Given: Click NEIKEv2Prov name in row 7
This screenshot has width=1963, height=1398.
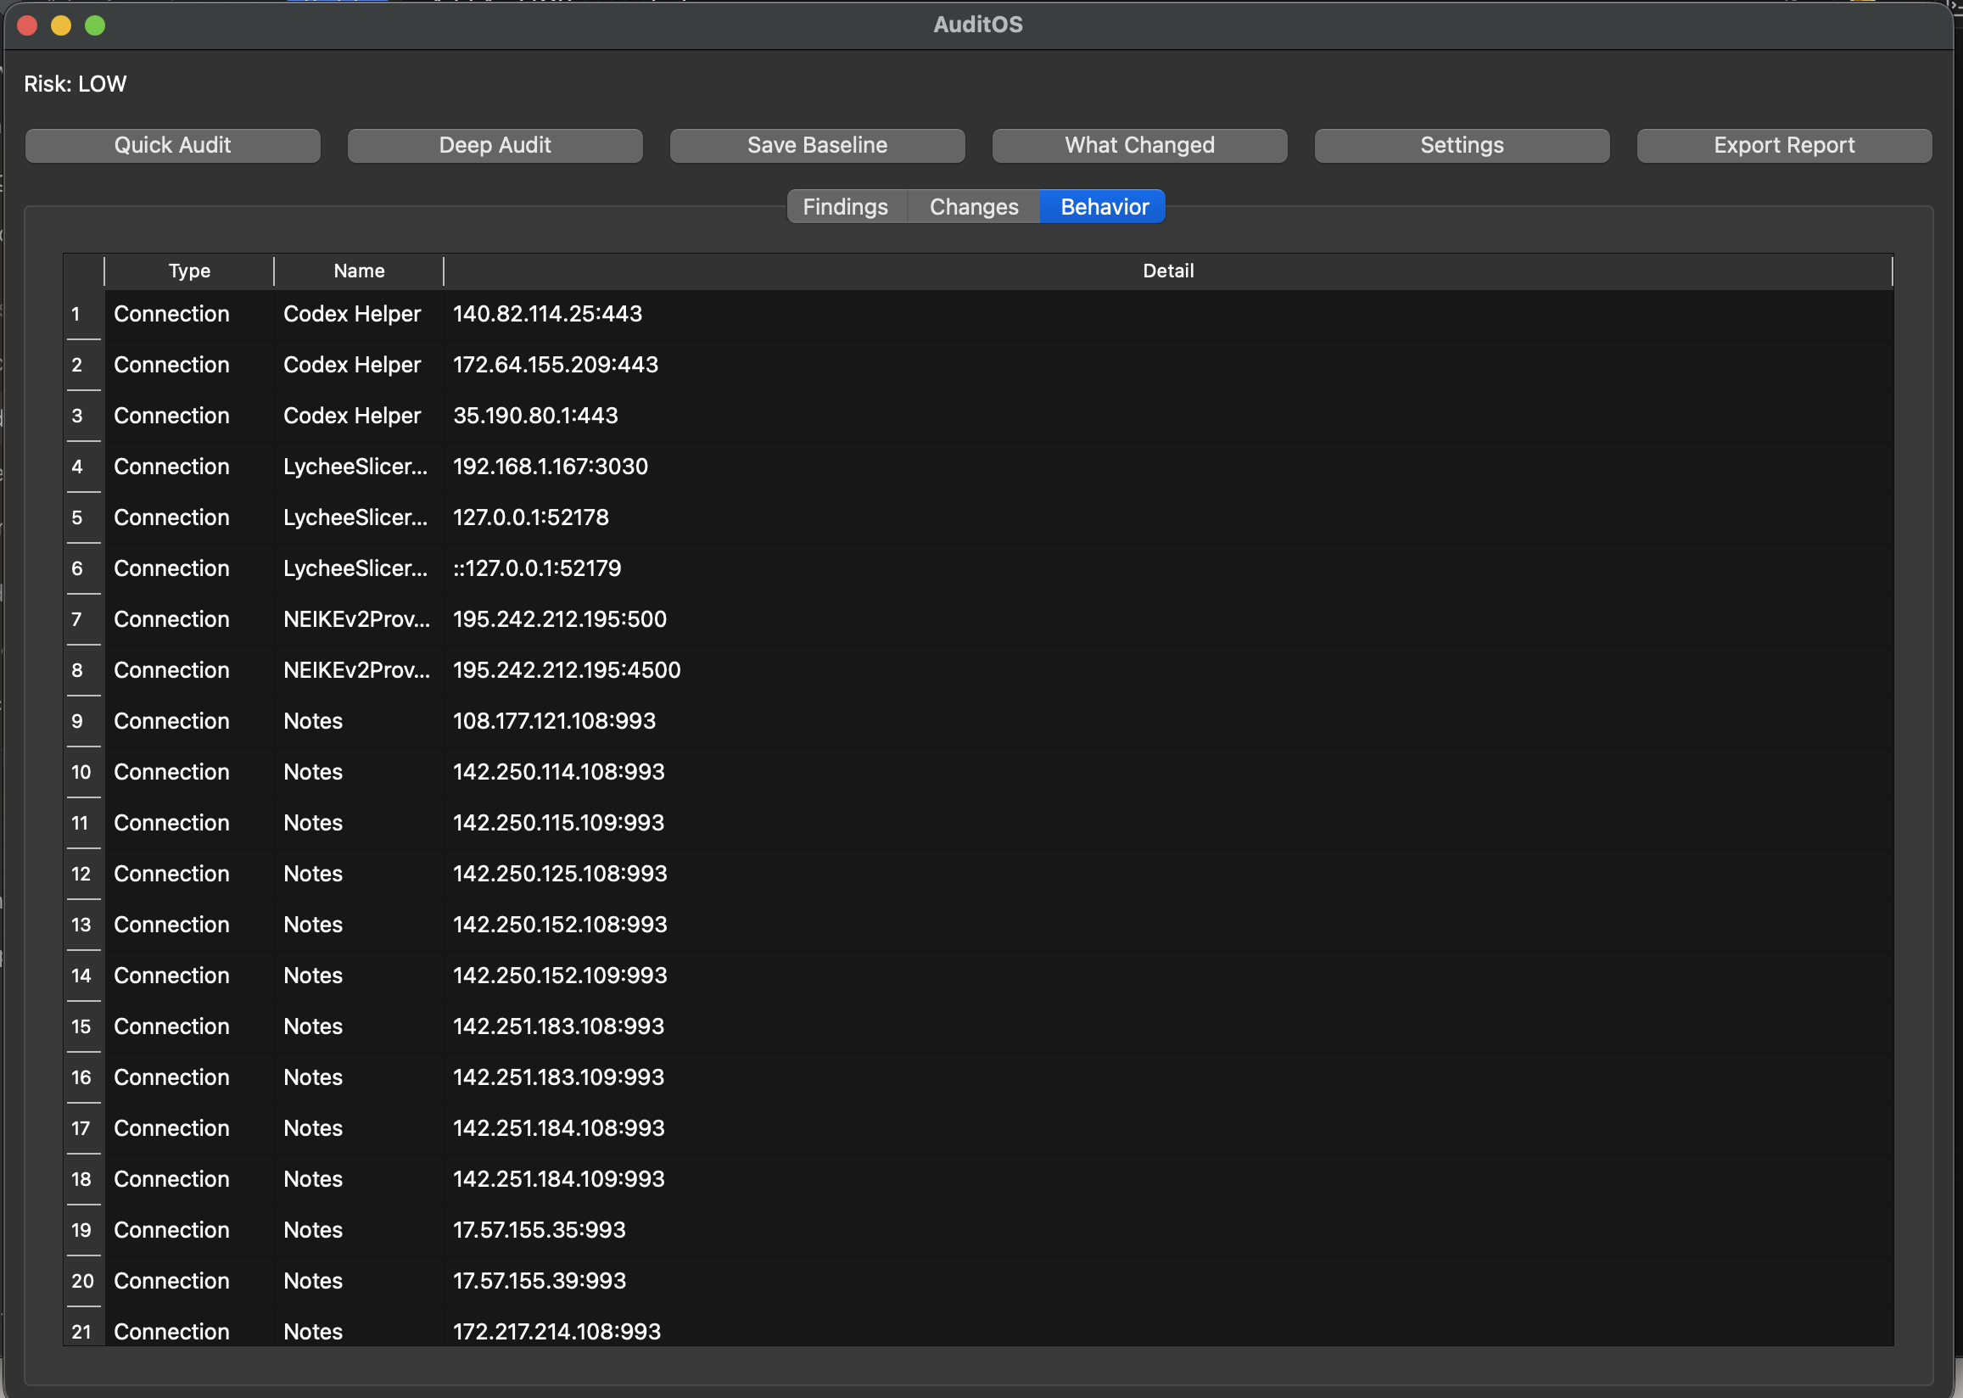Looking at the screenshot, I should coord(359,619).
